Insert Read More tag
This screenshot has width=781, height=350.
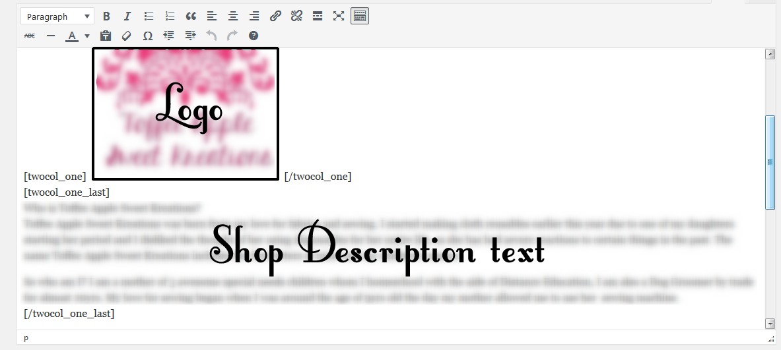click(x=318, y=16)
